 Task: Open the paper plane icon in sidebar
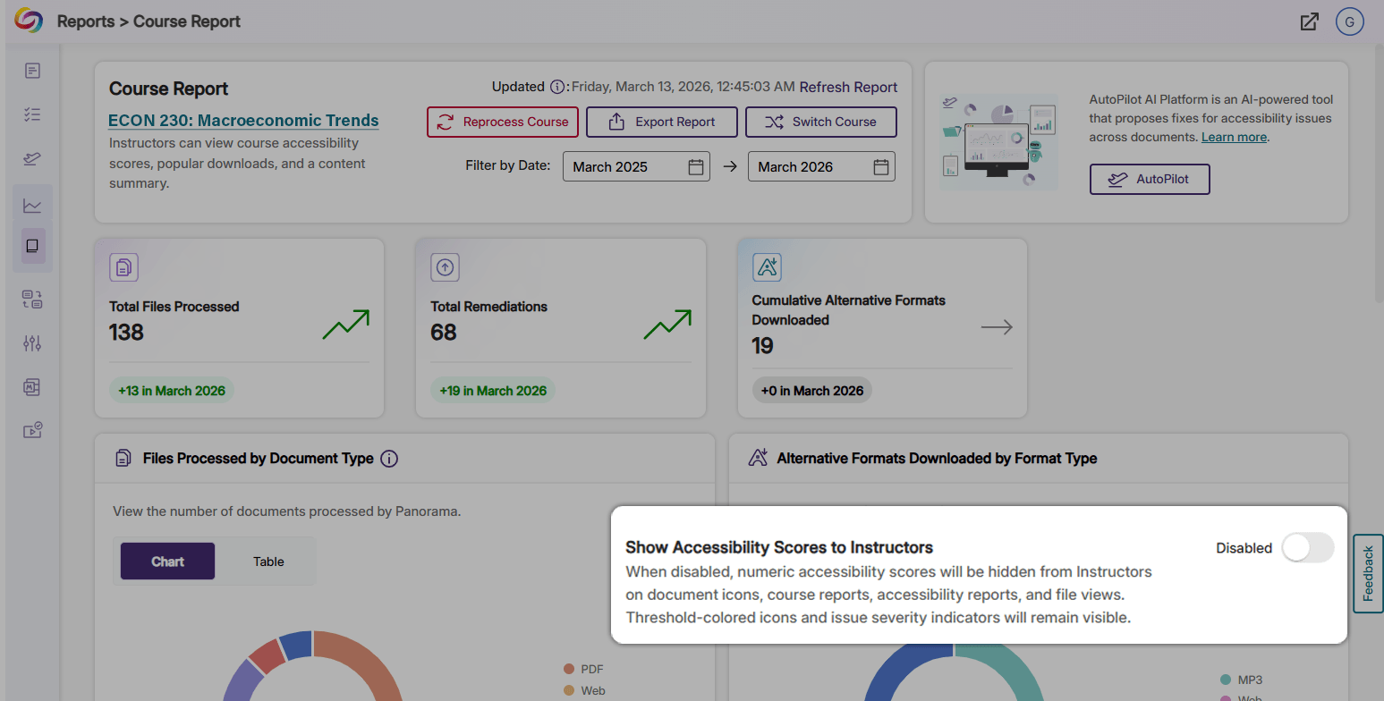pyautogui.click(x=32, y=159)
